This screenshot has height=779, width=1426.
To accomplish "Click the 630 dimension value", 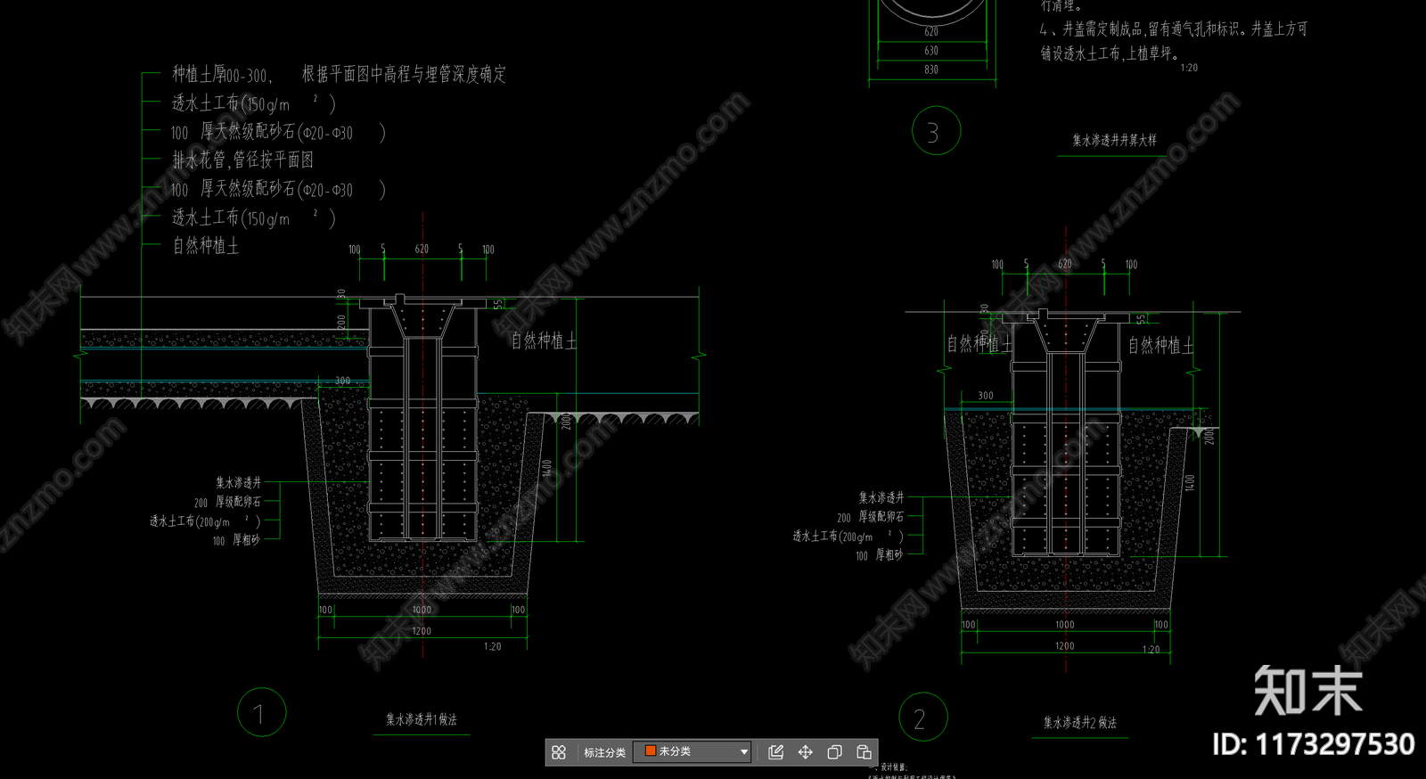I will point(931,51).
